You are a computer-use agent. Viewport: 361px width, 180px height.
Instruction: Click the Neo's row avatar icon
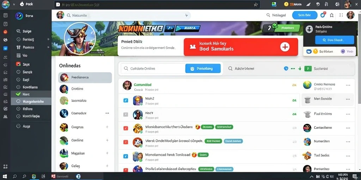tap(138, 114)
